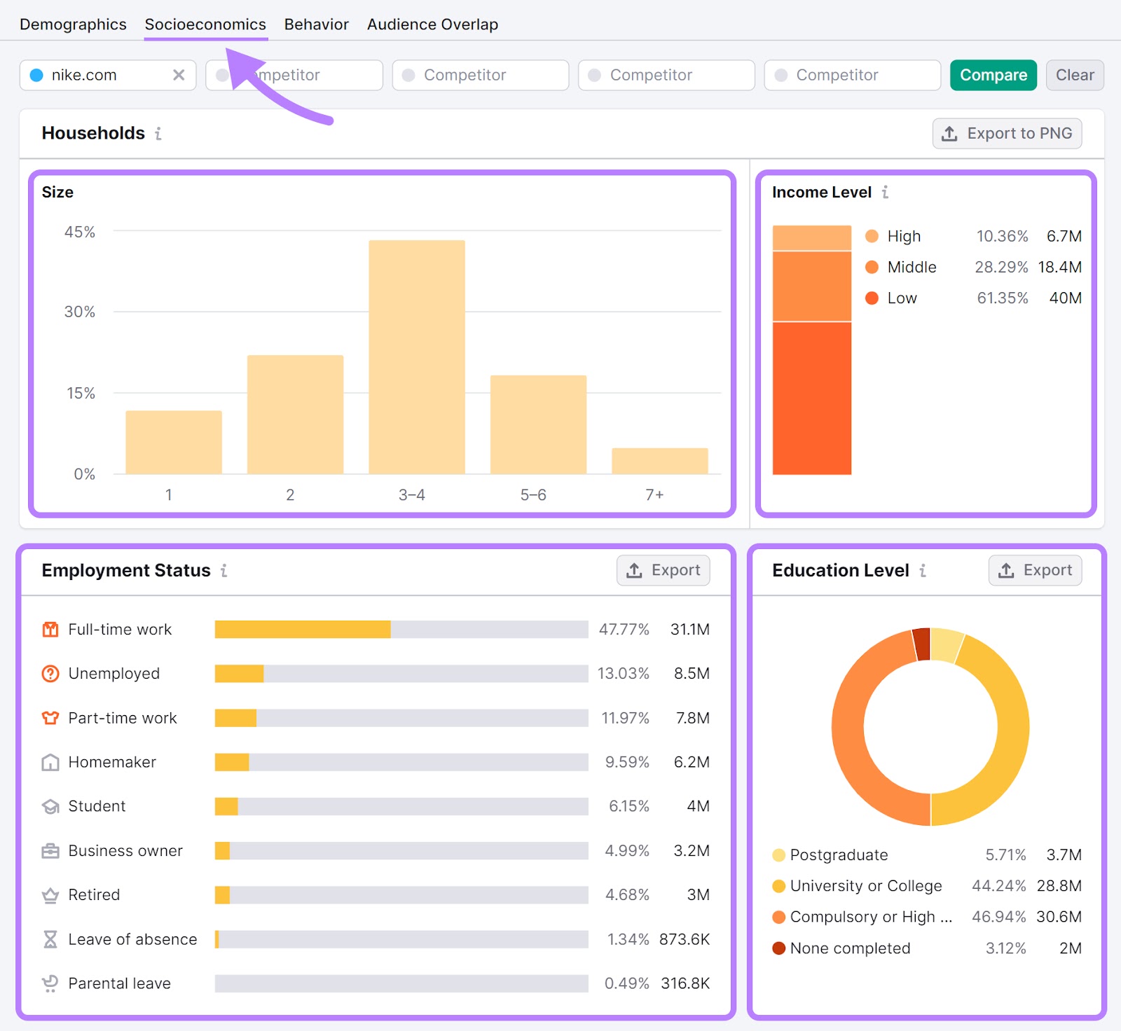Click the Student graduation cap icon

coord(50,806)
